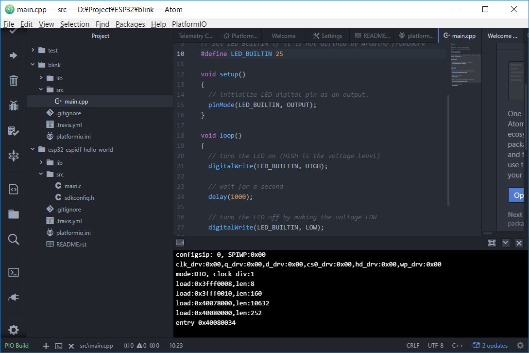This screenshot has height=353, width=529.
Task: Run Clean using the trash icon
Action: click(x=14, y=80)
